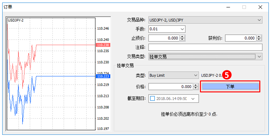
Task: Click the 获利价 take profit value field
Action: pos(240,38)
